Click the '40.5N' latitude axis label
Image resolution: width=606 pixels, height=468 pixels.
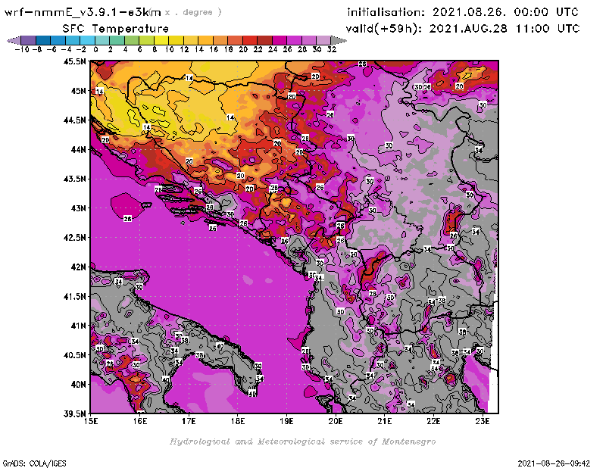tap(74, 355)
